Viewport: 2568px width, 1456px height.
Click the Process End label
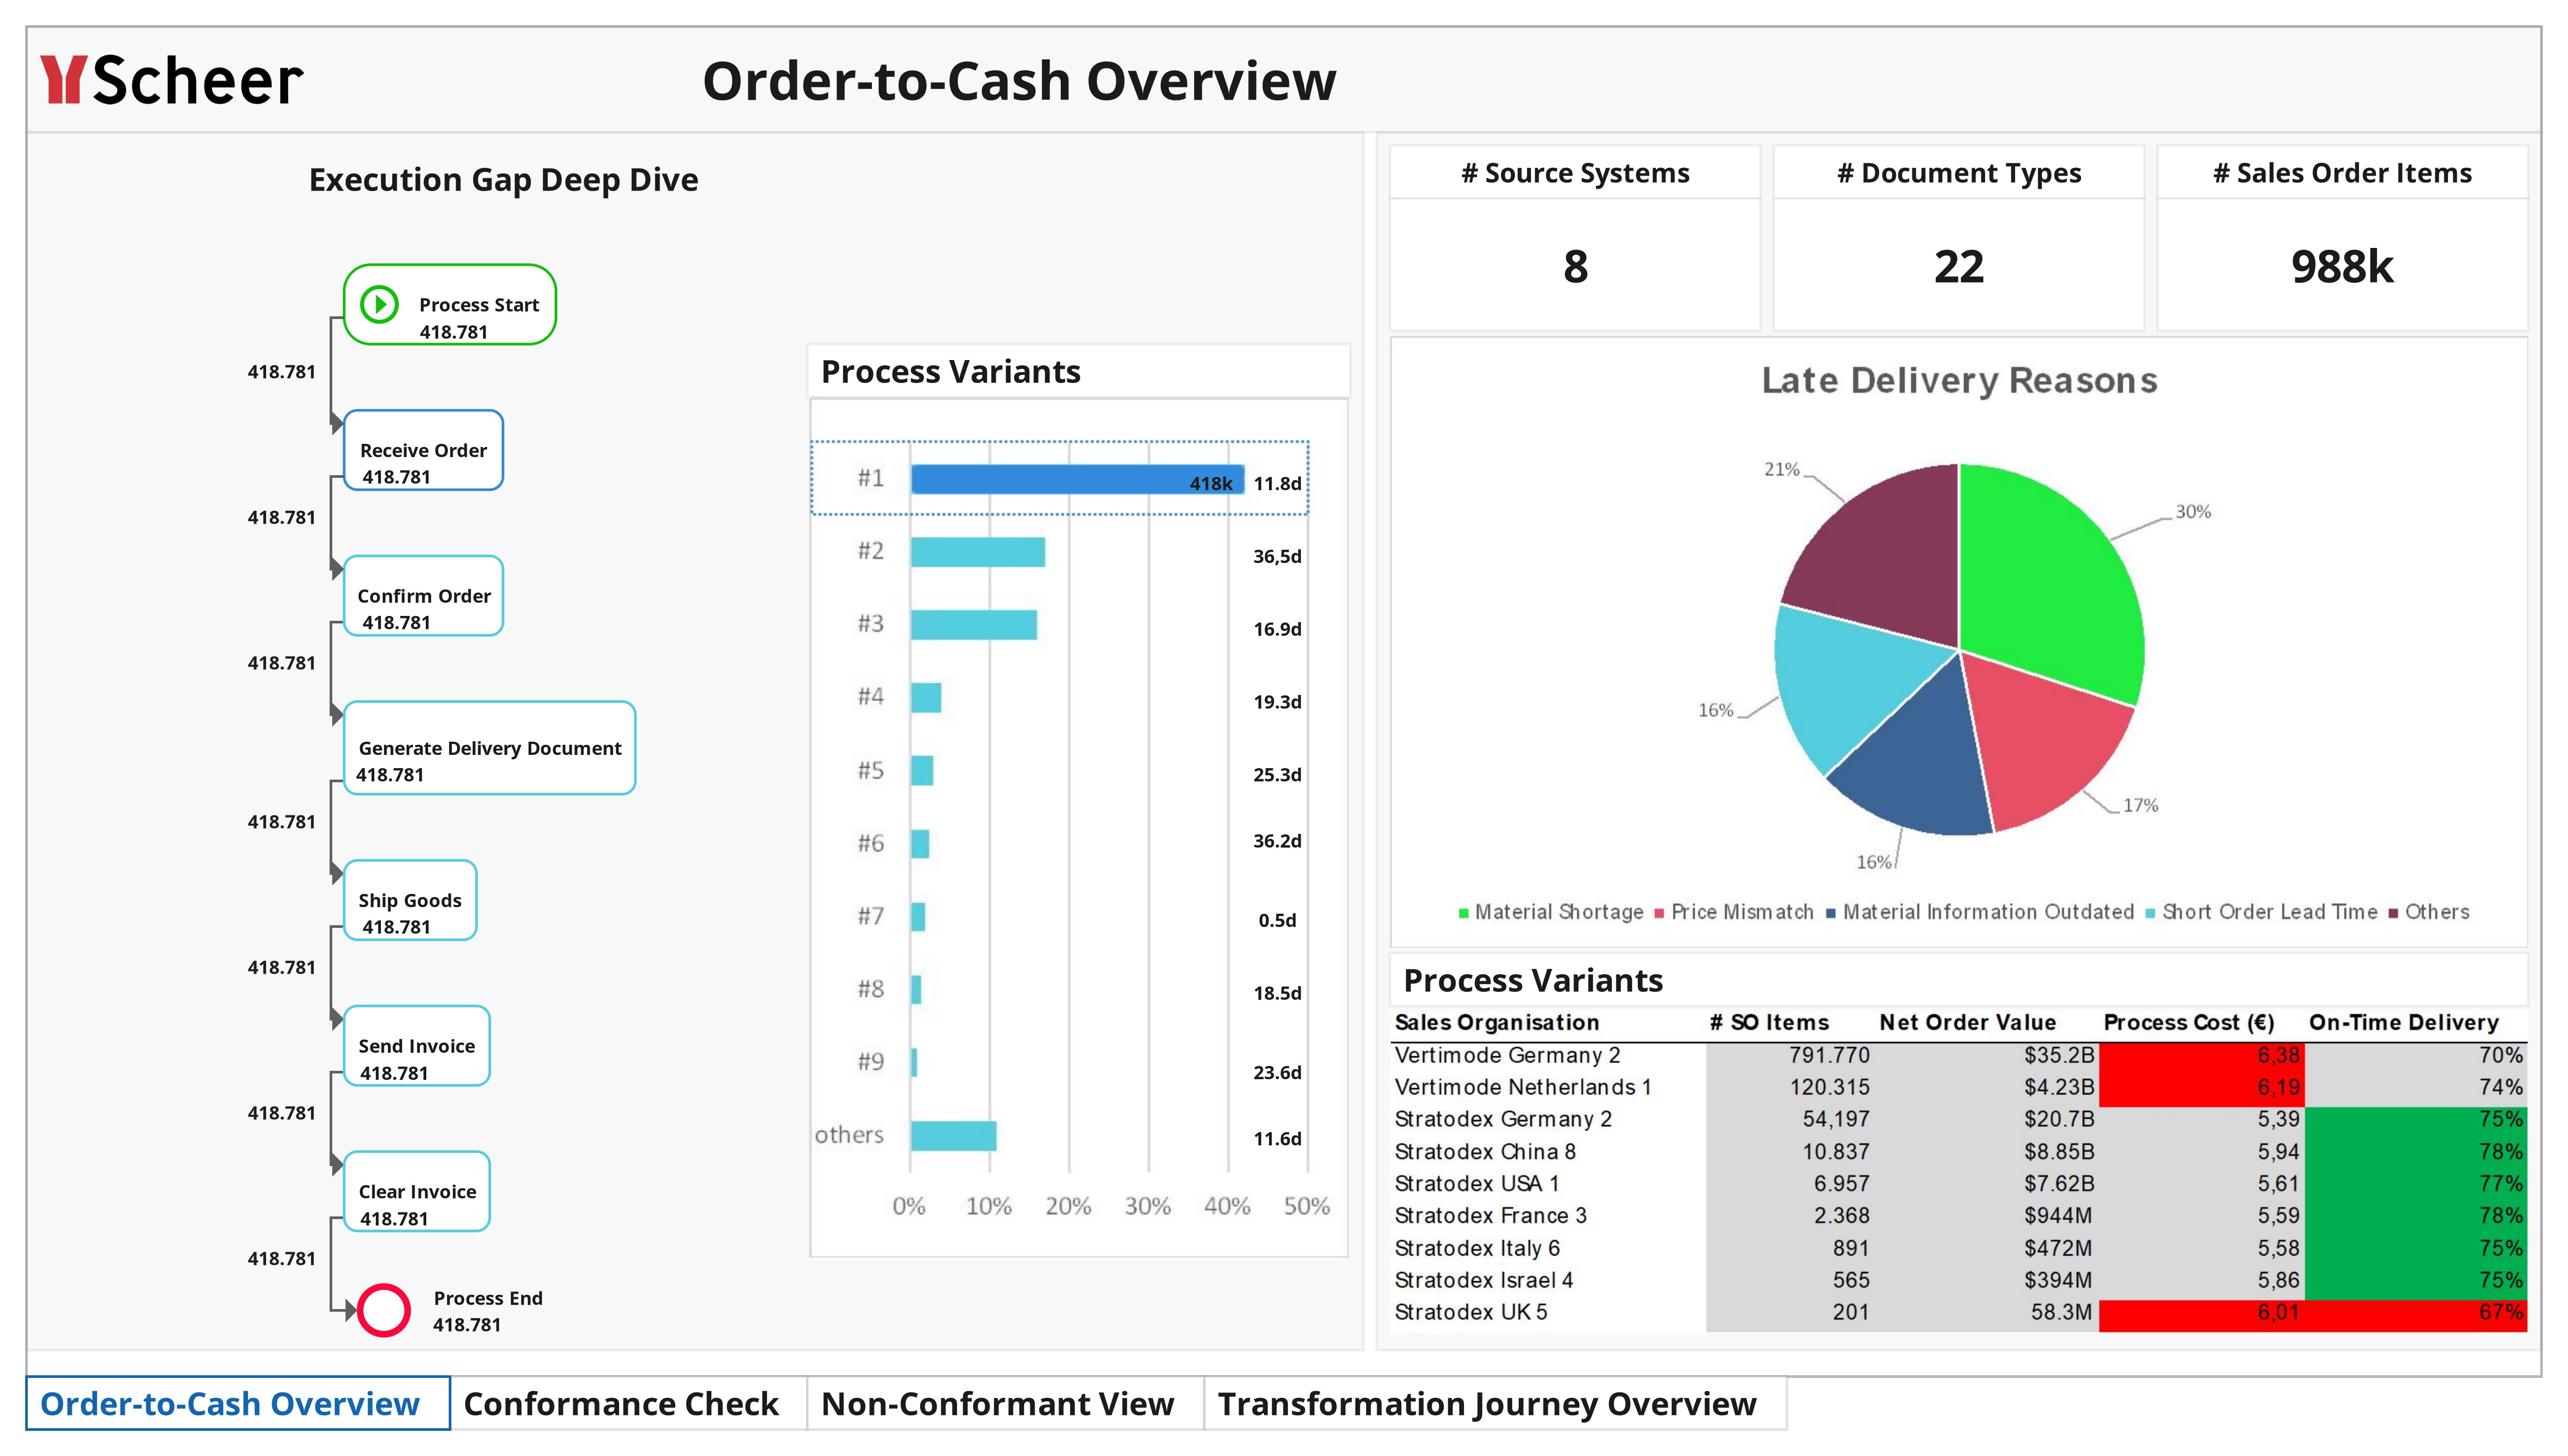pyautogui.click(x=488, y=1299)
